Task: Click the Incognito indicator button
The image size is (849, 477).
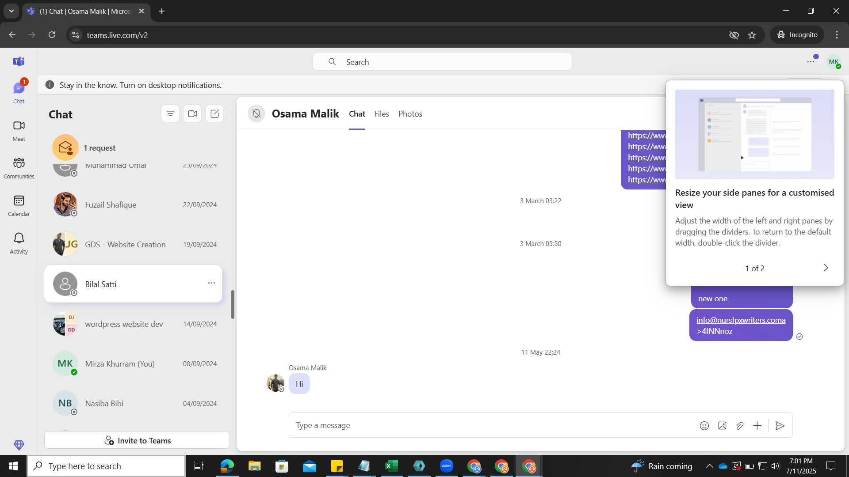Action: click(x=797, y=35)
